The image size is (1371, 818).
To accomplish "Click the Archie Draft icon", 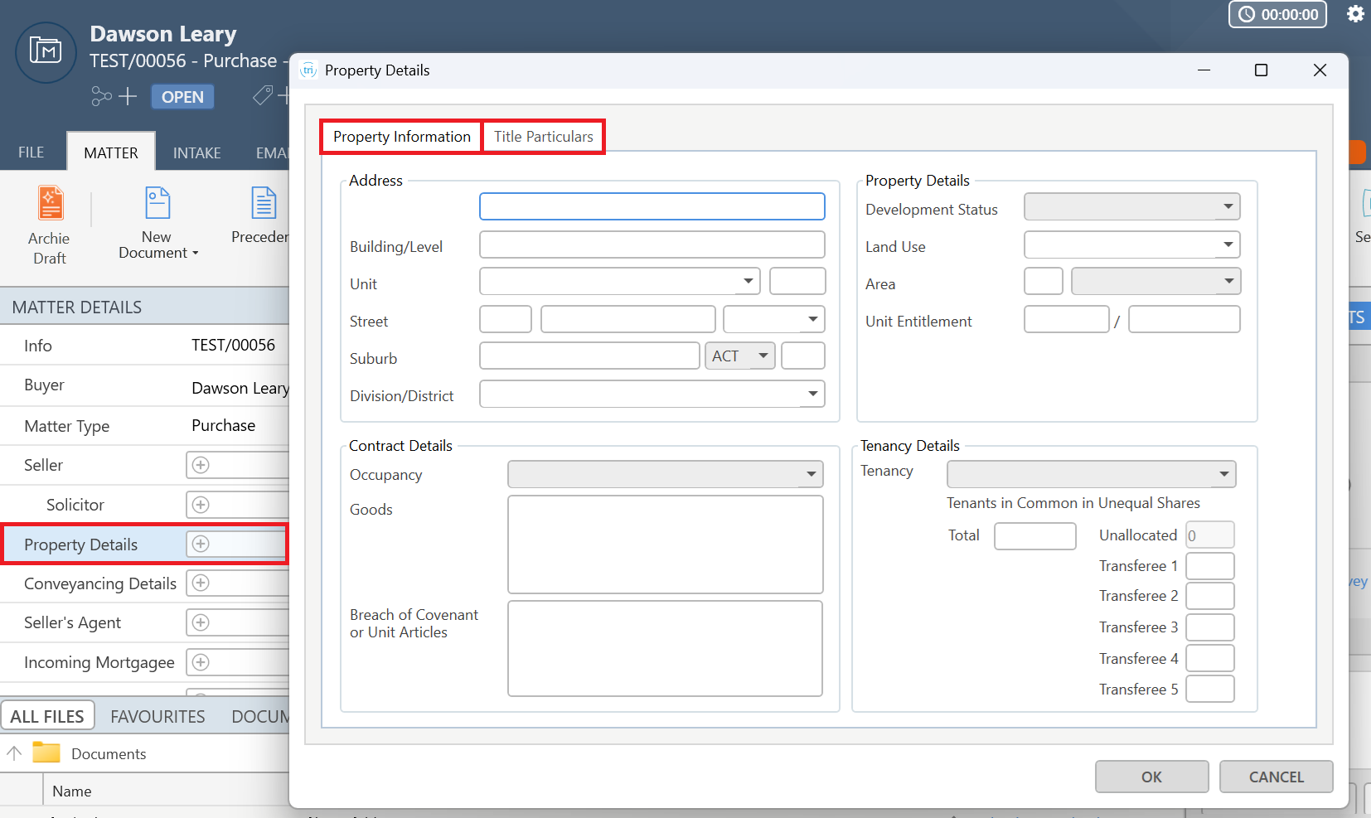I will tap(51, 203).
